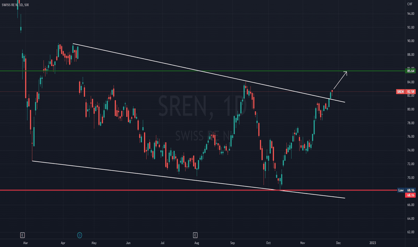Click the Oct label on time axis
The height and width of the screenshot is (247, 418).
[268, 243]
